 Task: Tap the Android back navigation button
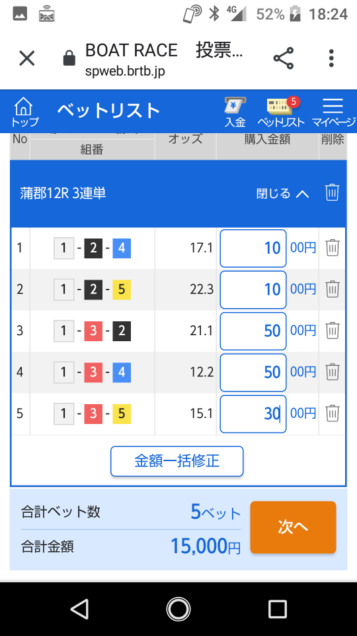pos(79,609)
